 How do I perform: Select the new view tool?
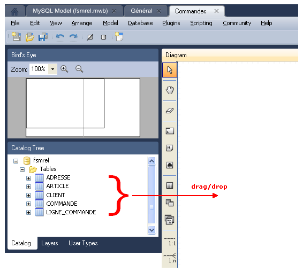[x=170, y=203]
